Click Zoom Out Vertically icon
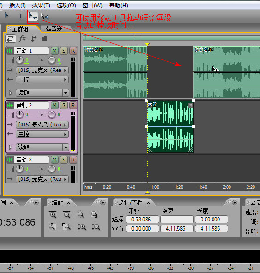 click(x=96, y=227)
